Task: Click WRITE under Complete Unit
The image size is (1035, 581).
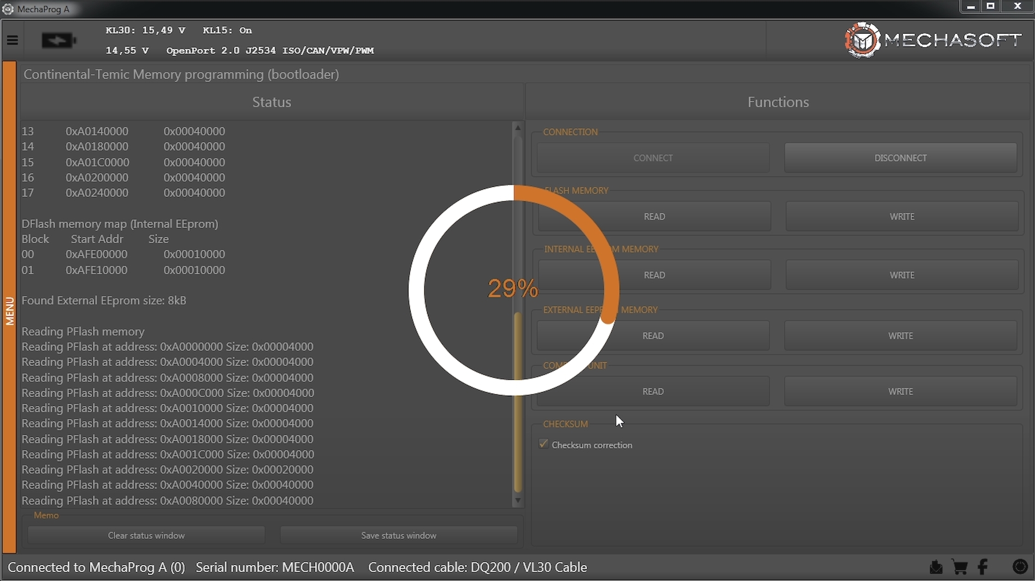Action: [901, 391]
